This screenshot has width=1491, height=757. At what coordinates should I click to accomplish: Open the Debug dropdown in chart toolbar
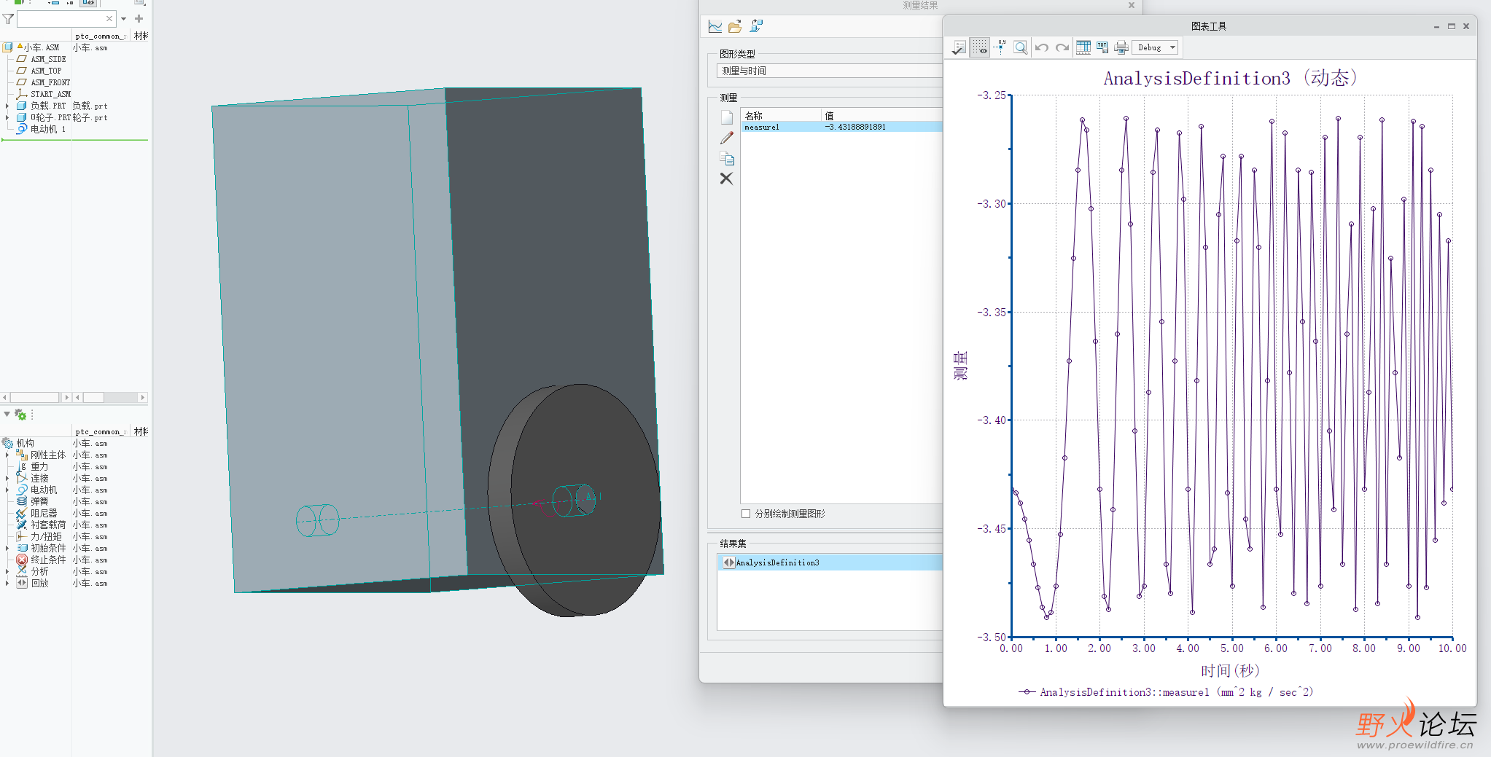tap(1156, 48)
